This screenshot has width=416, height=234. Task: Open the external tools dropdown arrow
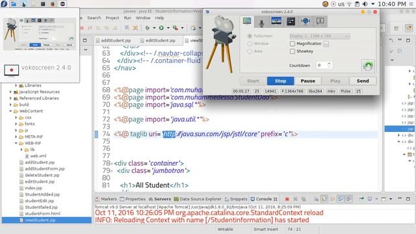click(x=182, y=28)
